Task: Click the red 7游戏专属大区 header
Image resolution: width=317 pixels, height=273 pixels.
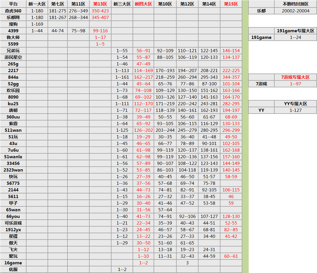Action: point(295,77)
